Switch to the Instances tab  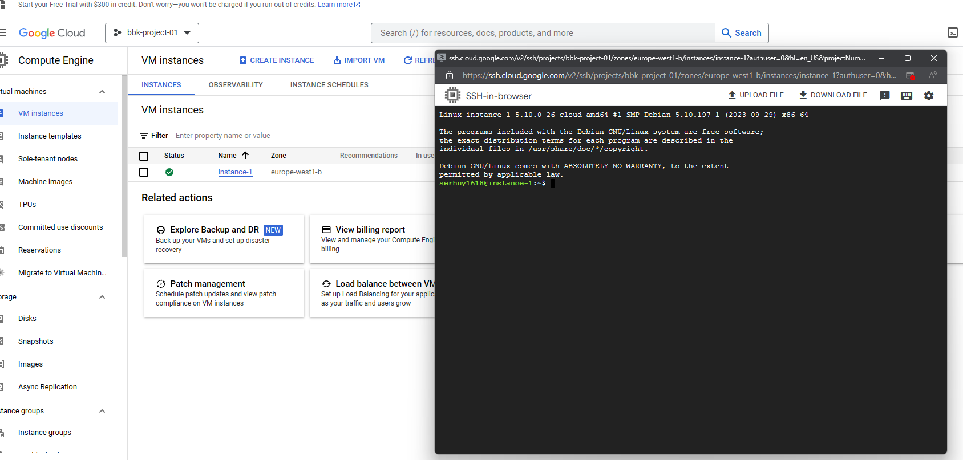[161, 85]
